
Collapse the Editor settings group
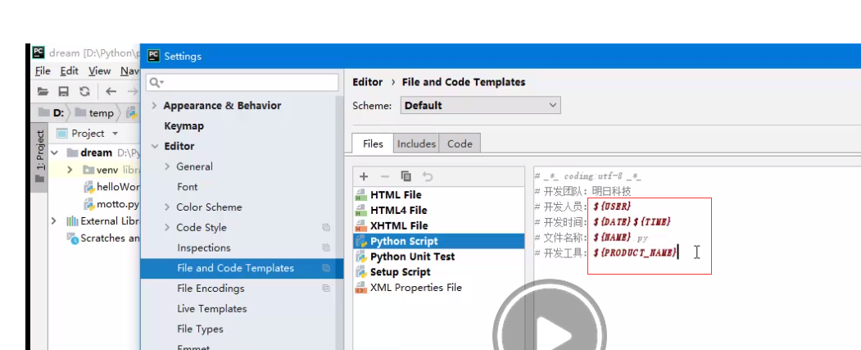coord(155,146)
